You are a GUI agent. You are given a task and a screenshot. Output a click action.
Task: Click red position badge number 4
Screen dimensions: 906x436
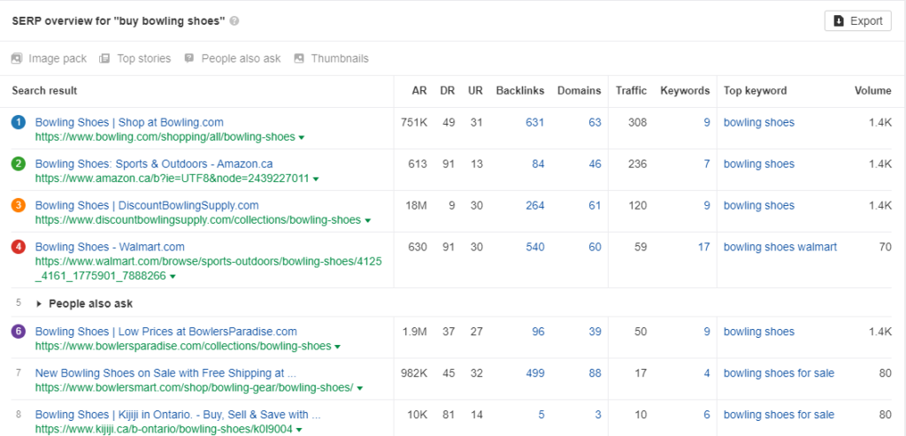point(19,247)
